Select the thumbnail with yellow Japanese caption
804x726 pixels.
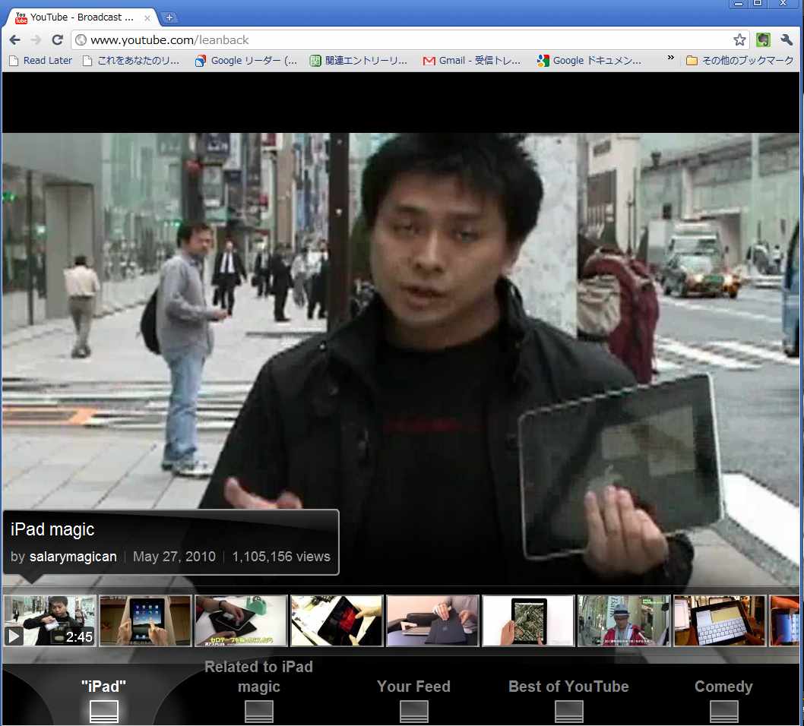(x=241, y=620)
